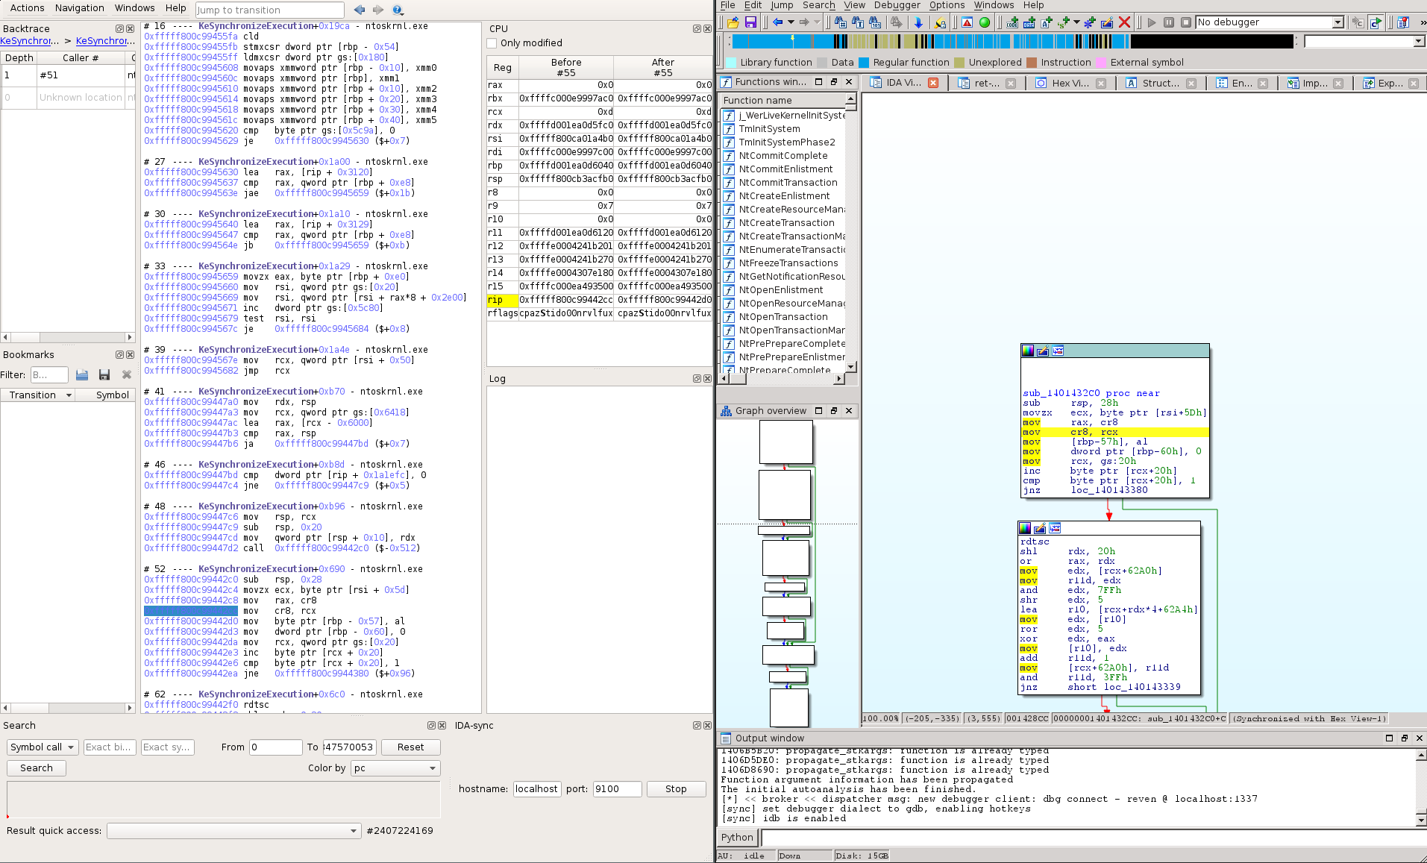1427x863 pixels.
Task: Click the start process play icon
Action: 1152,22
